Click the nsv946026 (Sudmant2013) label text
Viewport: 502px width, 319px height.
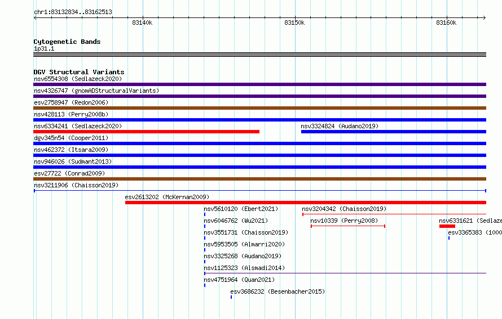pos(73,161)
